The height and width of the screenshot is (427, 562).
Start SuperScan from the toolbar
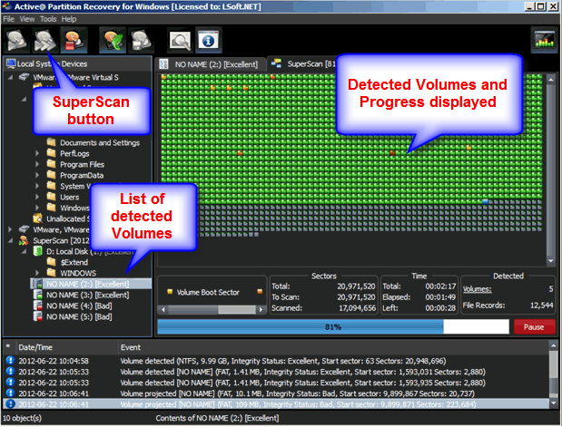coord(44,40)
